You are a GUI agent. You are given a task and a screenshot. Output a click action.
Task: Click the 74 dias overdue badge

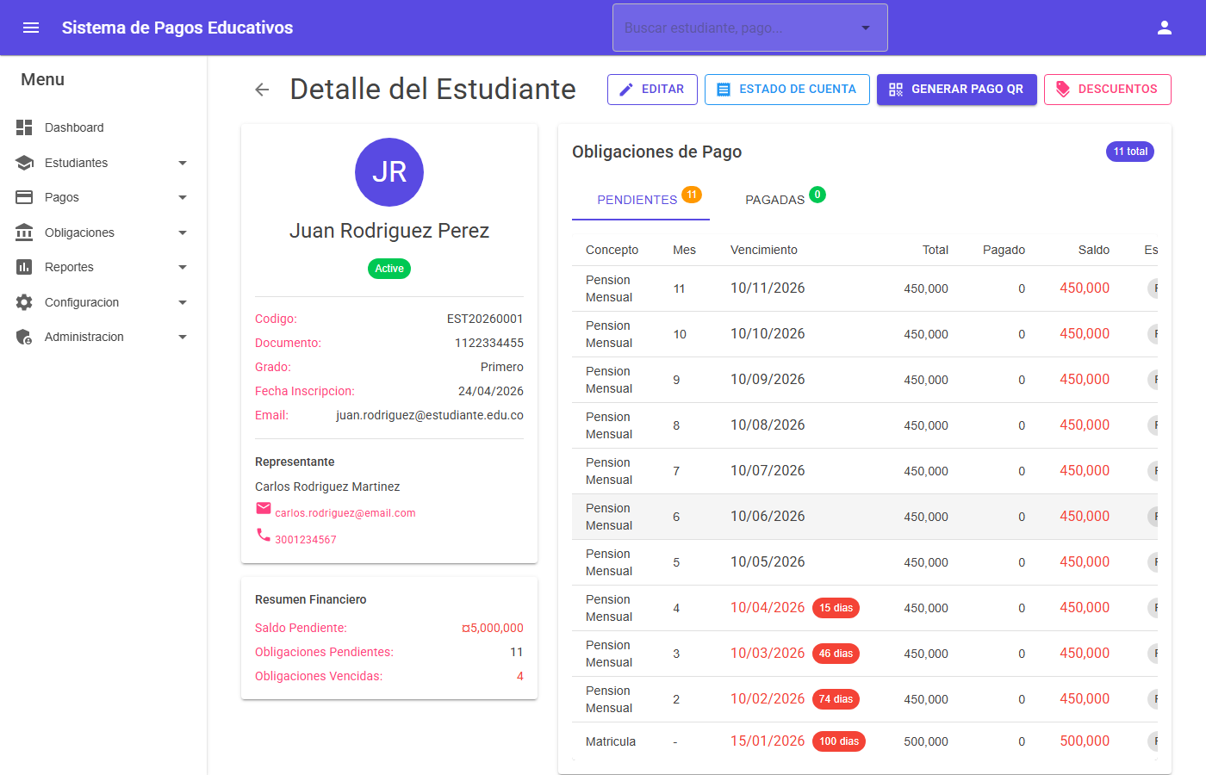836,699
